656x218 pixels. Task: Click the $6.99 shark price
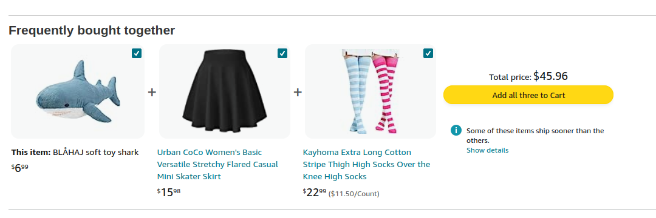[19, 168]
